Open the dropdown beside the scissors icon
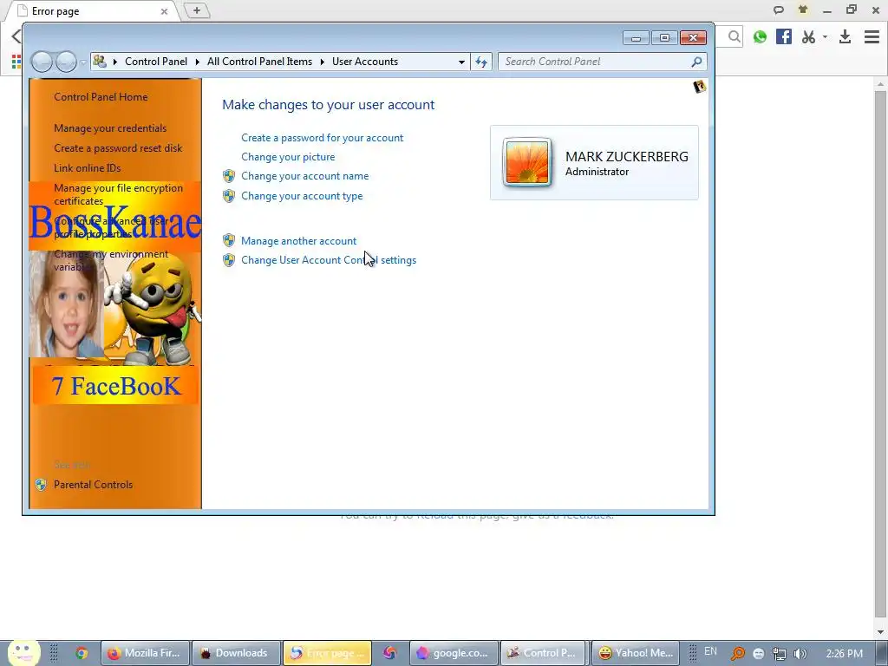 coord(825,36)
